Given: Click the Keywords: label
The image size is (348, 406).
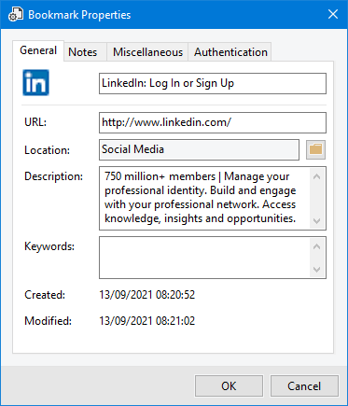Looking at the screenshot, I should pos(49,246).
